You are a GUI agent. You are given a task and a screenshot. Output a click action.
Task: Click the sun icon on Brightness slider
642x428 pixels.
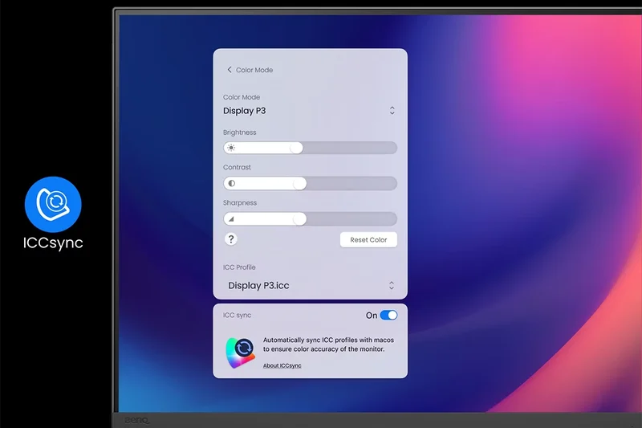(x=231, y=148)
